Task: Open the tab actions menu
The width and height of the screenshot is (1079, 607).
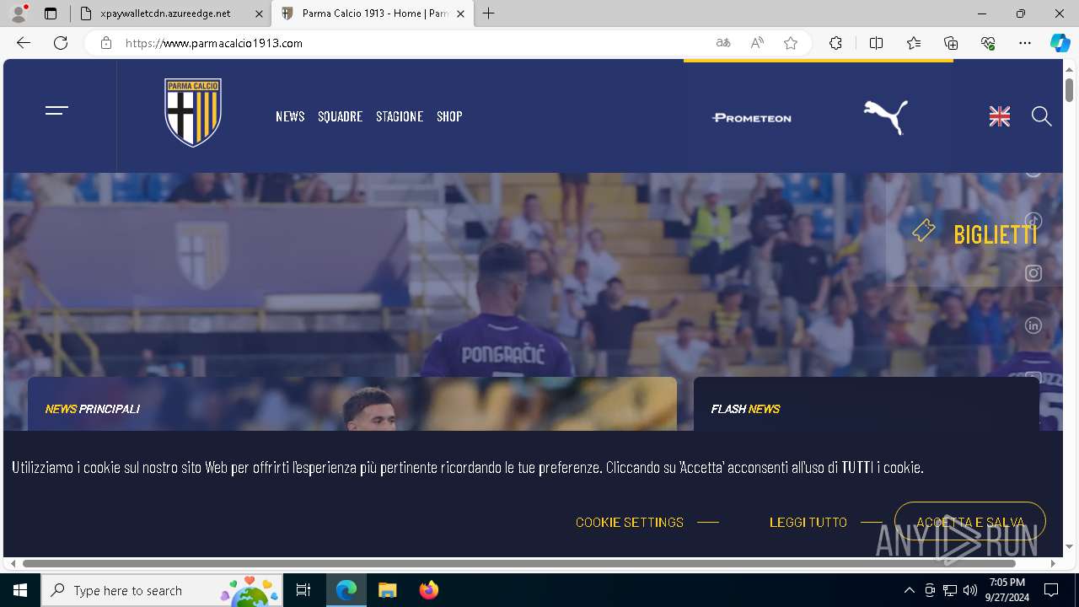Action: point(51,13)
